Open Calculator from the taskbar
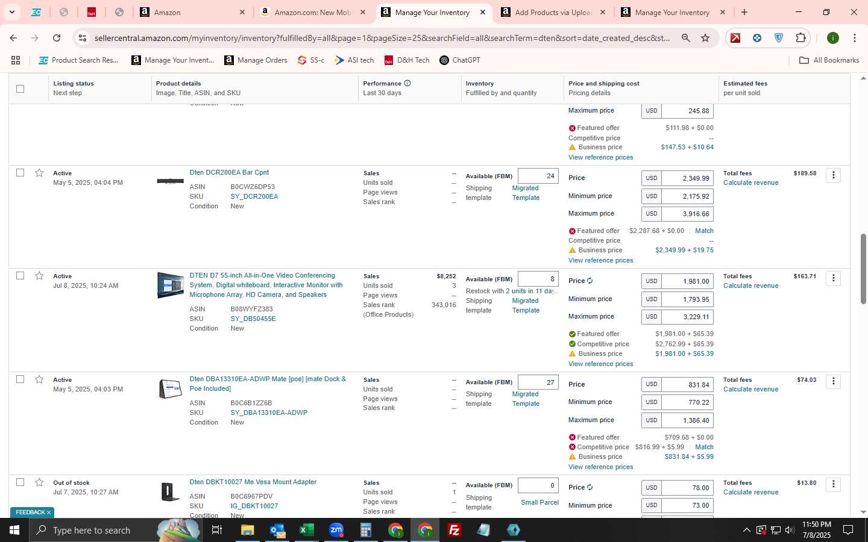Image resolution: width=868 pixels, height=542 pixels. (x=366, y=530)
